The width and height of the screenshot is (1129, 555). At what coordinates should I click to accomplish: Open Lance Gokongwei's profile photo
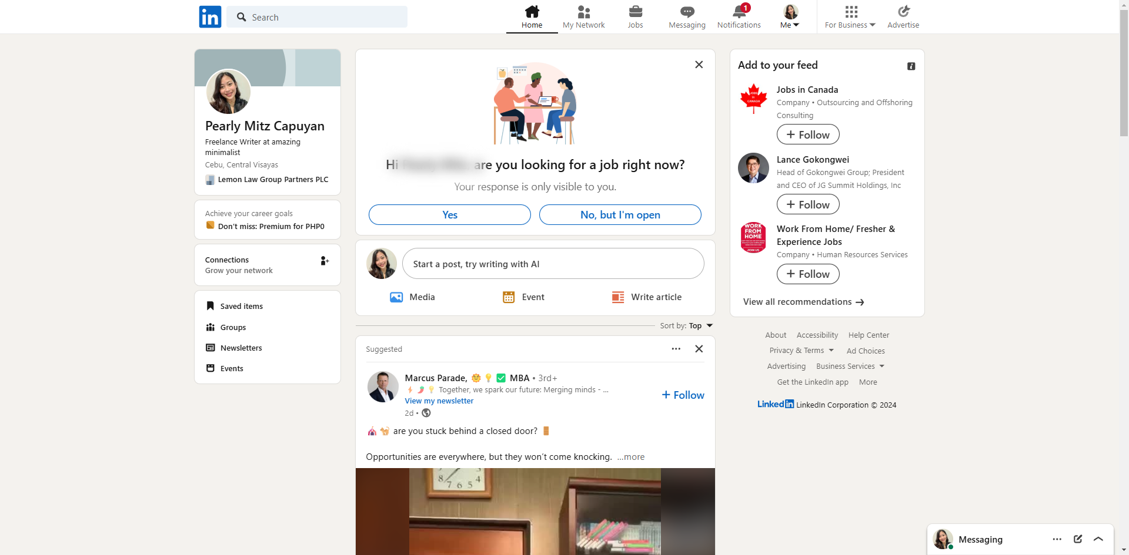click(754, 168)
